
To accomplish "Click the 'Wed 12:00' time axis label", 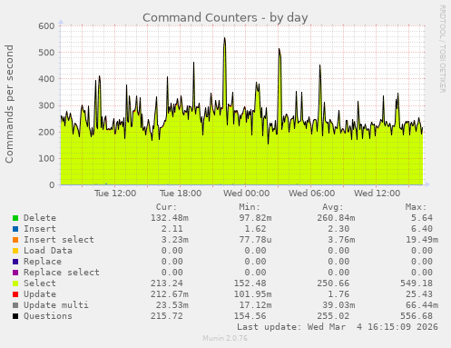I will tap(377, 194).
